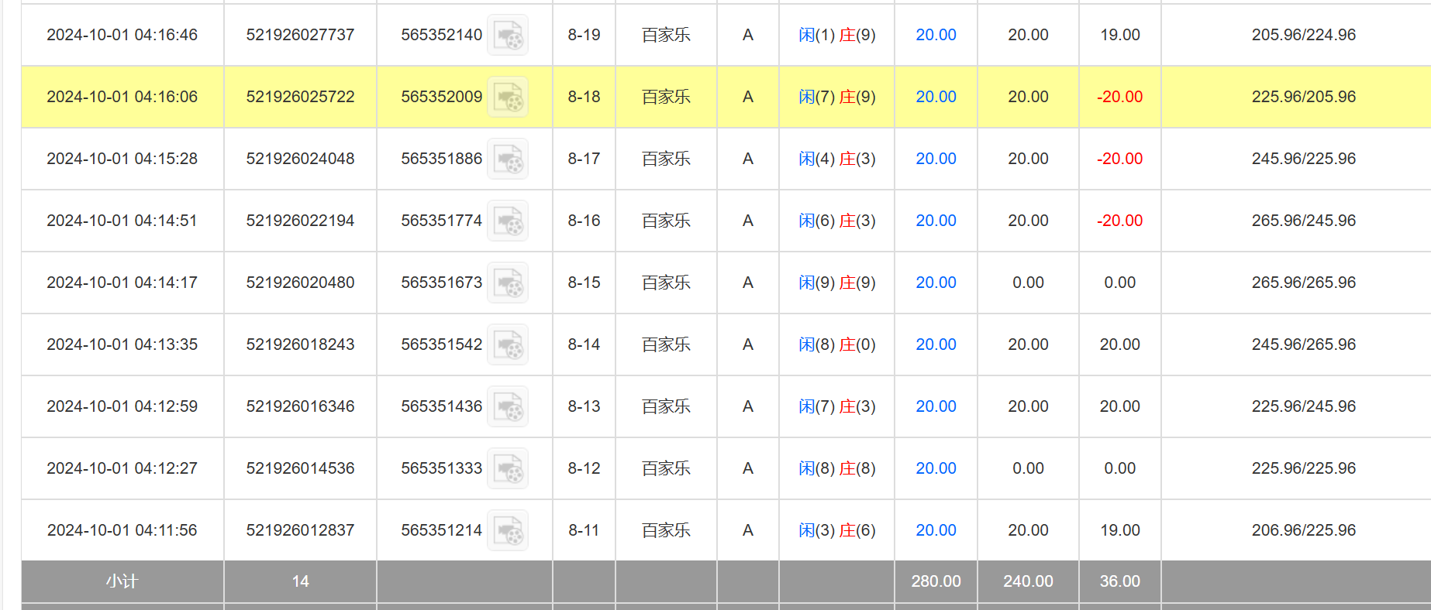Open video replay for game 565351886
Image resolution: width=1431 pixels, height=610 pixels.
click(508, 159)
